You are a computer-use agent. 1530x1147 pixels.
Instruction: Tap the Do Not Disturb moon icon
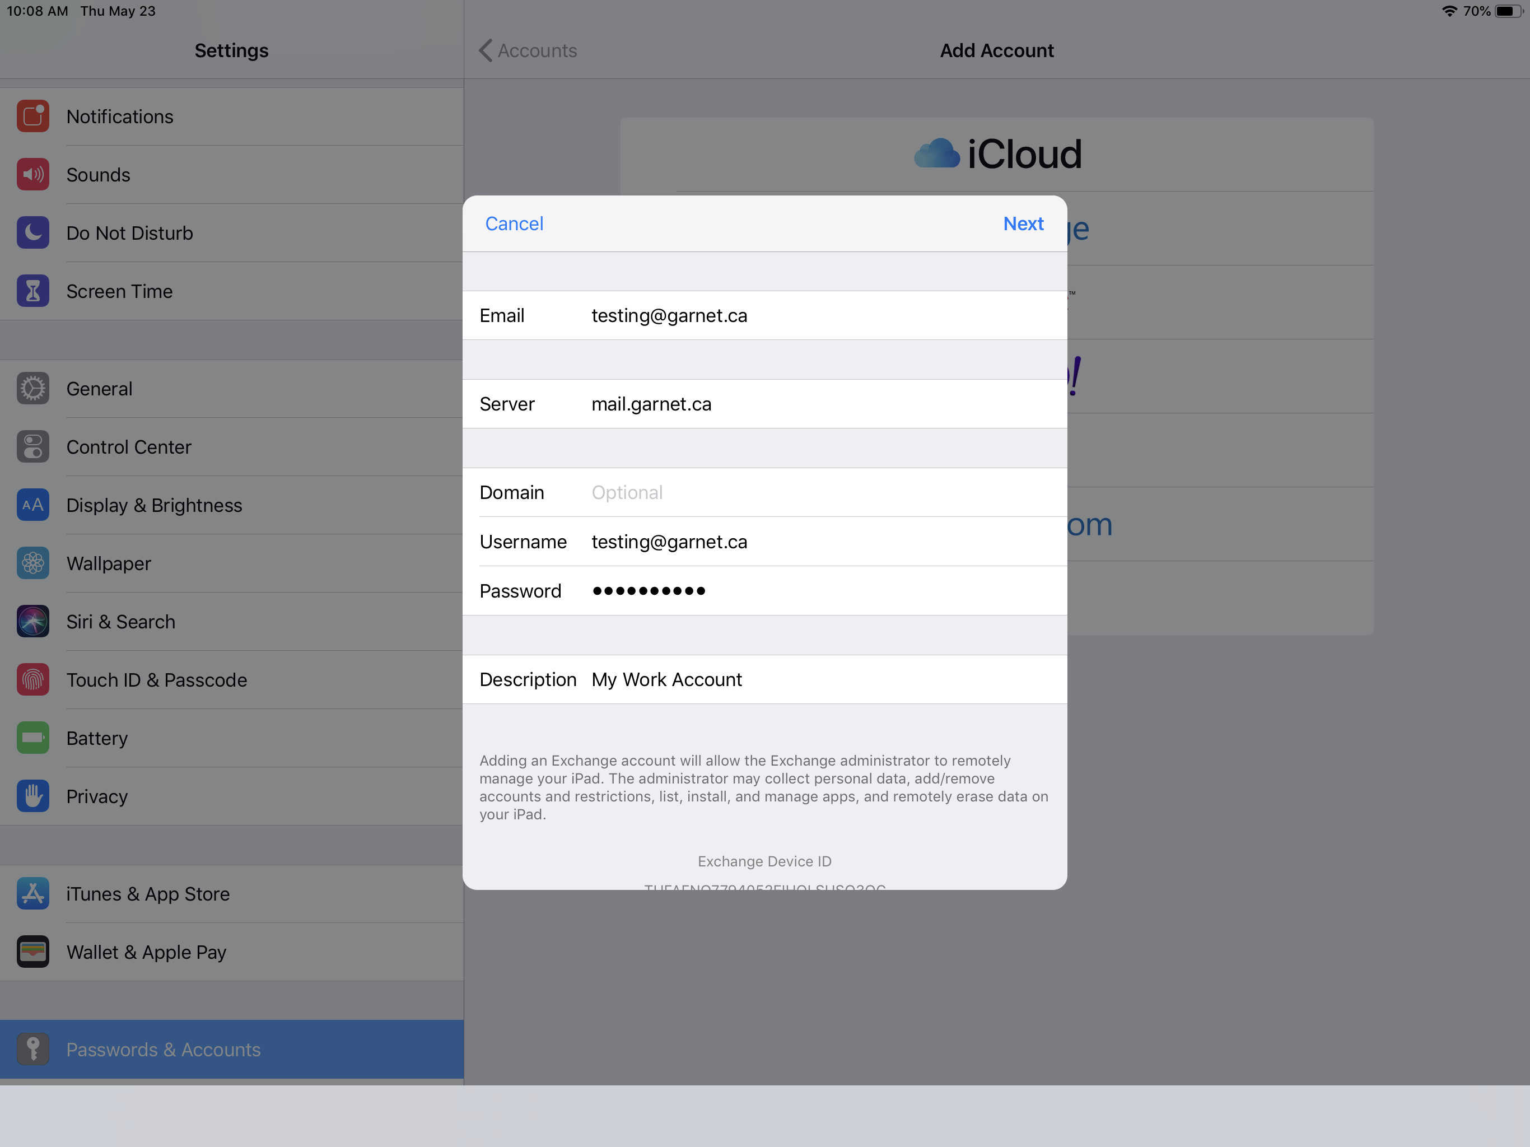pyautogui.click(x=32, y=232)
